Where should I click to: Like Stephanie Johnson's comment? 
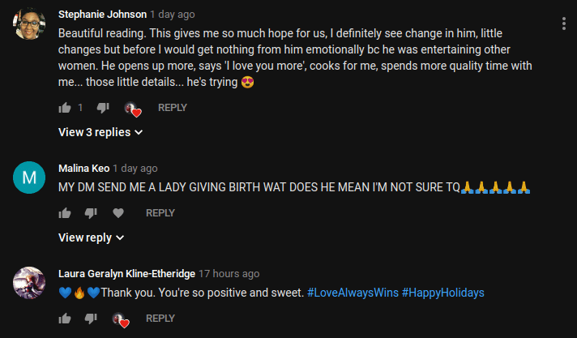[65, 108]
